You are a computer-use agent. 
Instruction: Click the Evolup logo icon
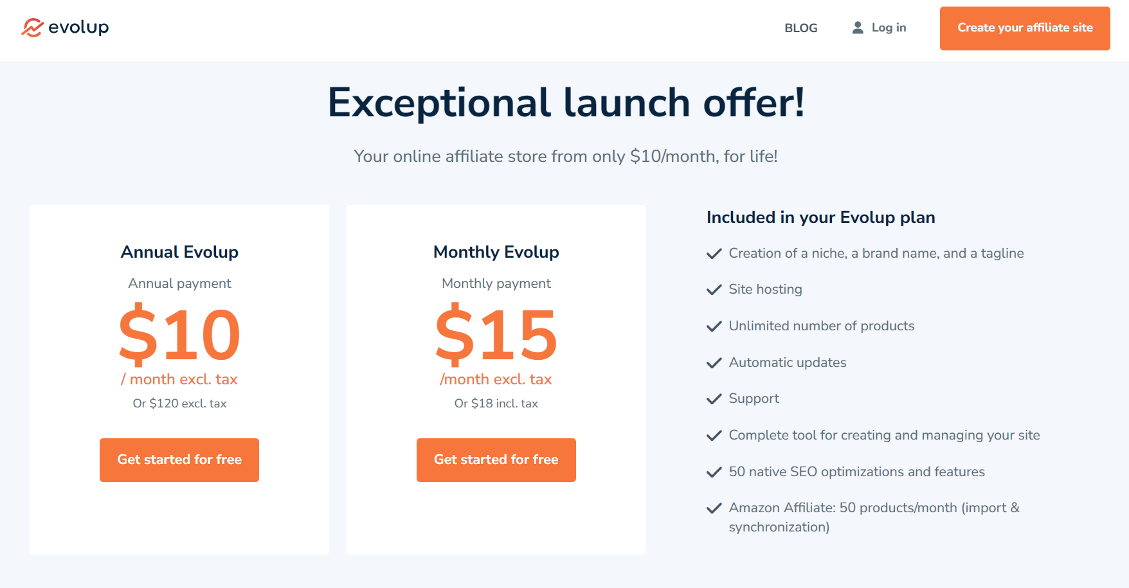pos(32,28)
